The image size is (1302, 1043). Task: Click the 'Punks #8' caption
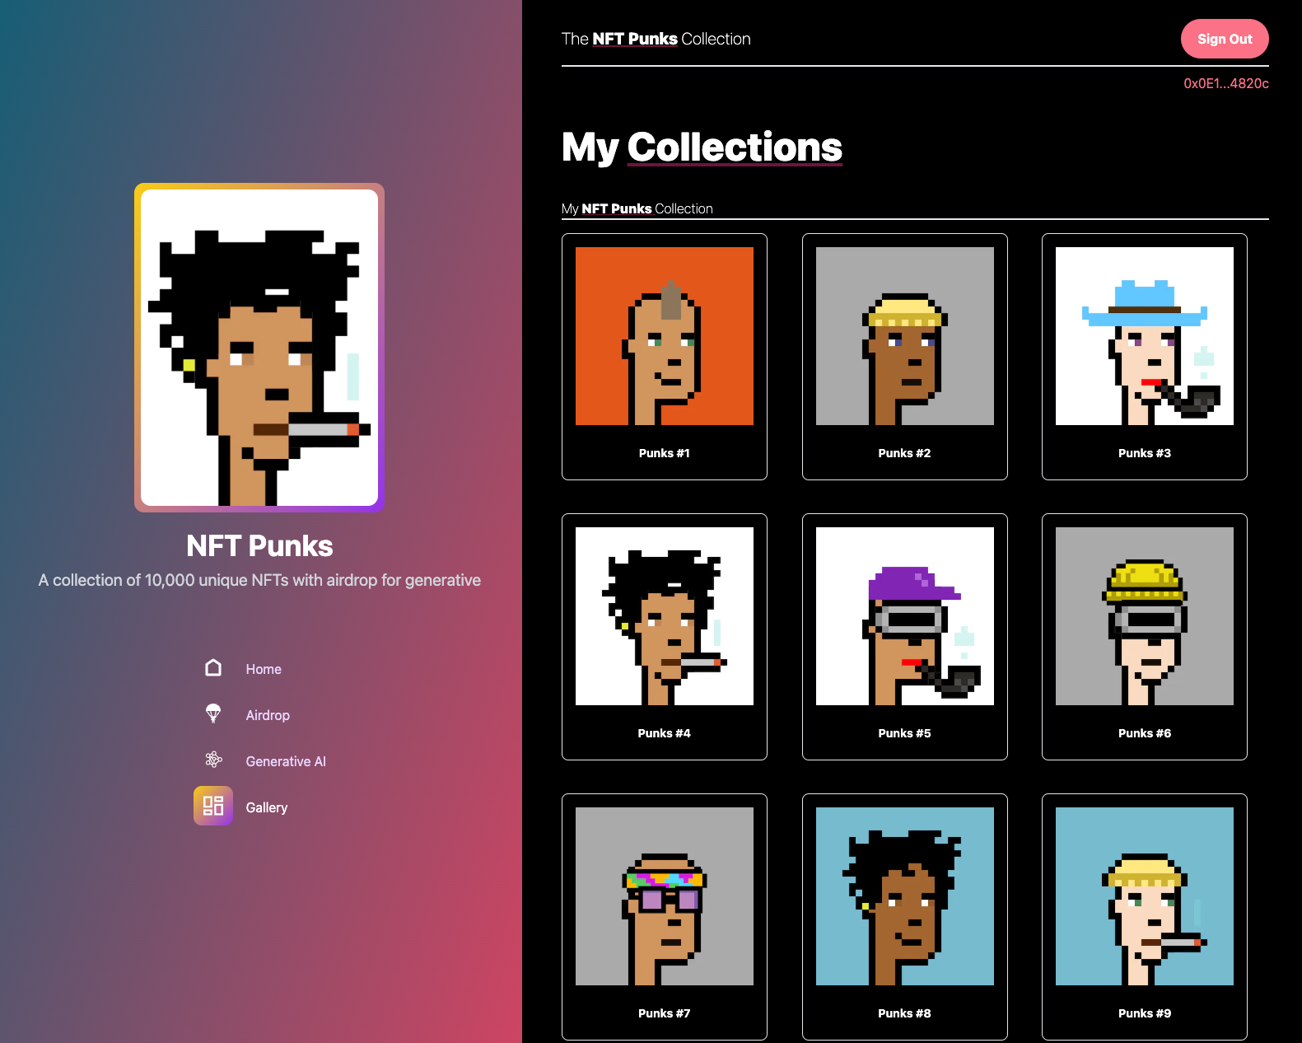(x=905, y=1013)
